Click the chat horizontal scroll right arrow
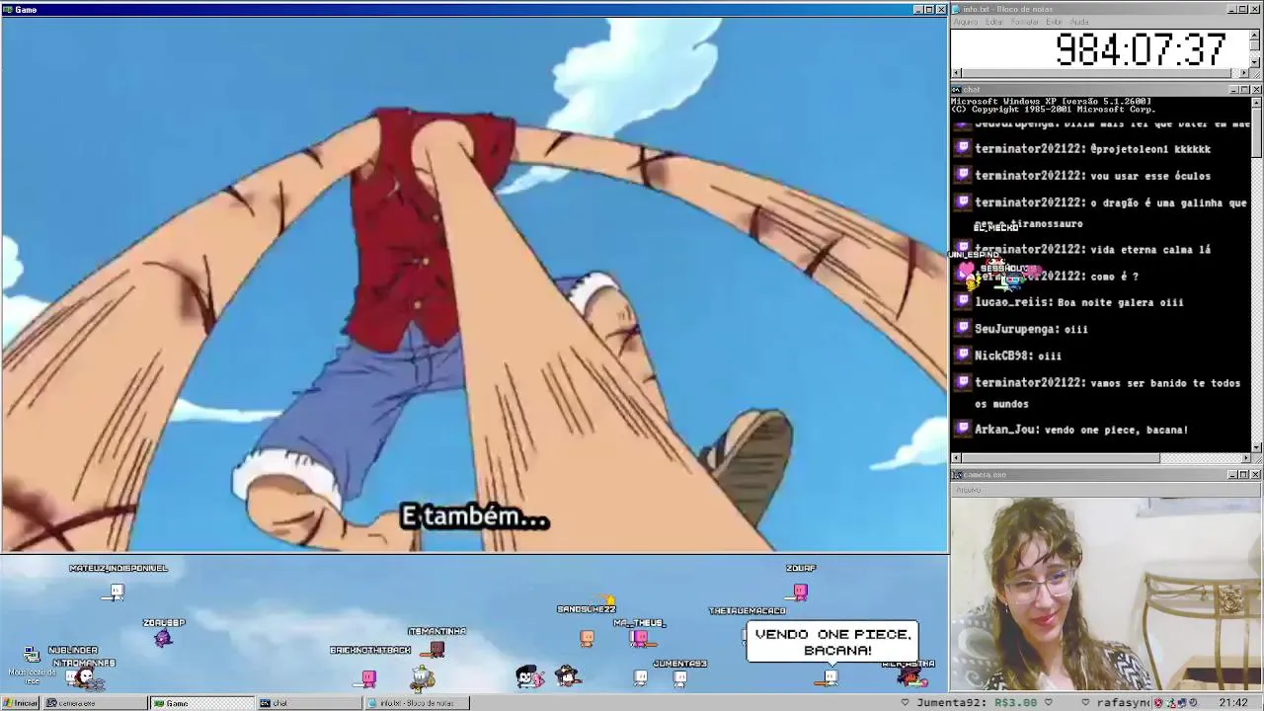 (x=1245, y=458)
